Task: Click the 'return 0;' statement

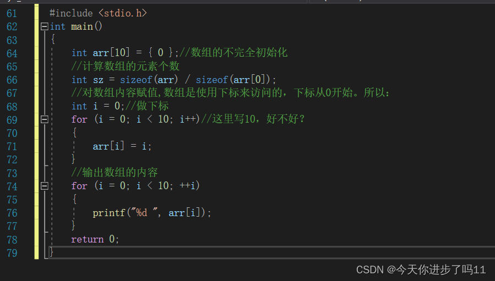Action: pos(95,239)
